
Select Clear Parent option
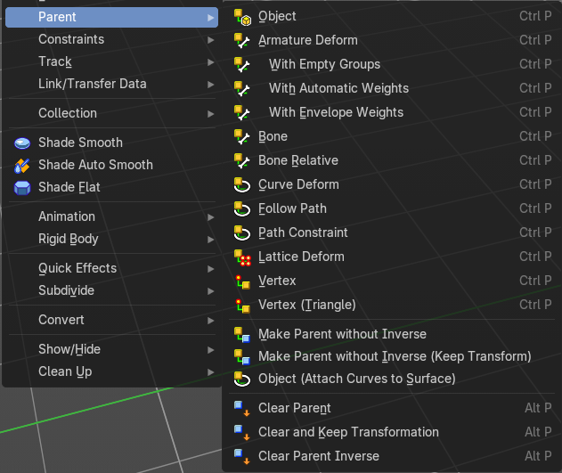coord(392,408)
